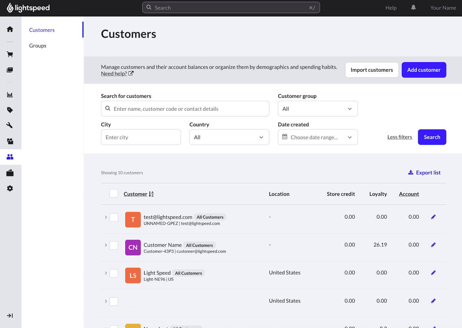Image resolution: width=462 pixels, height=328 pixels.
Task: Check the Light Speed customer checkbox
Action: [x=114, y=273]
